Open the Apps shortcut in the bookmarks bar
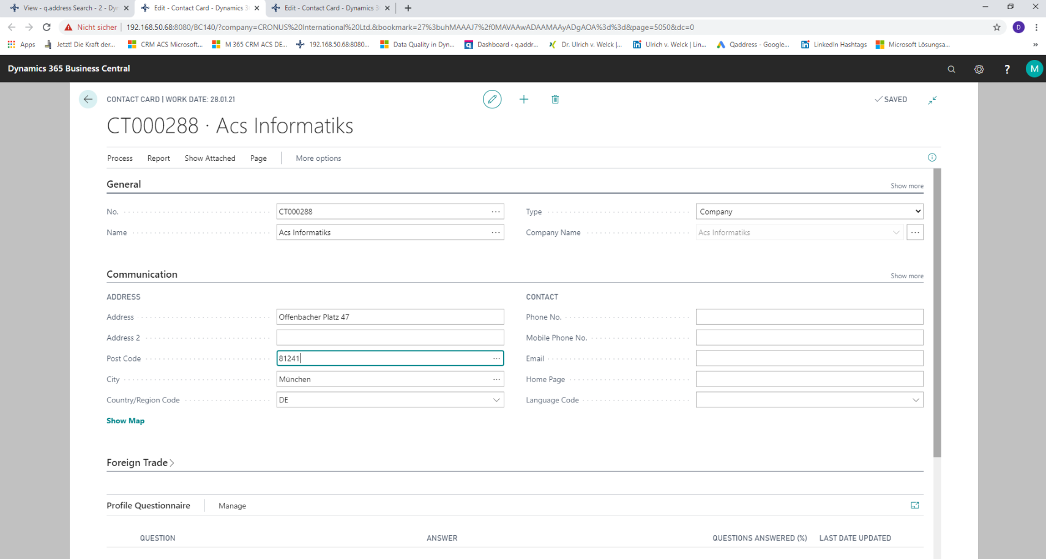 coord(21,45)
